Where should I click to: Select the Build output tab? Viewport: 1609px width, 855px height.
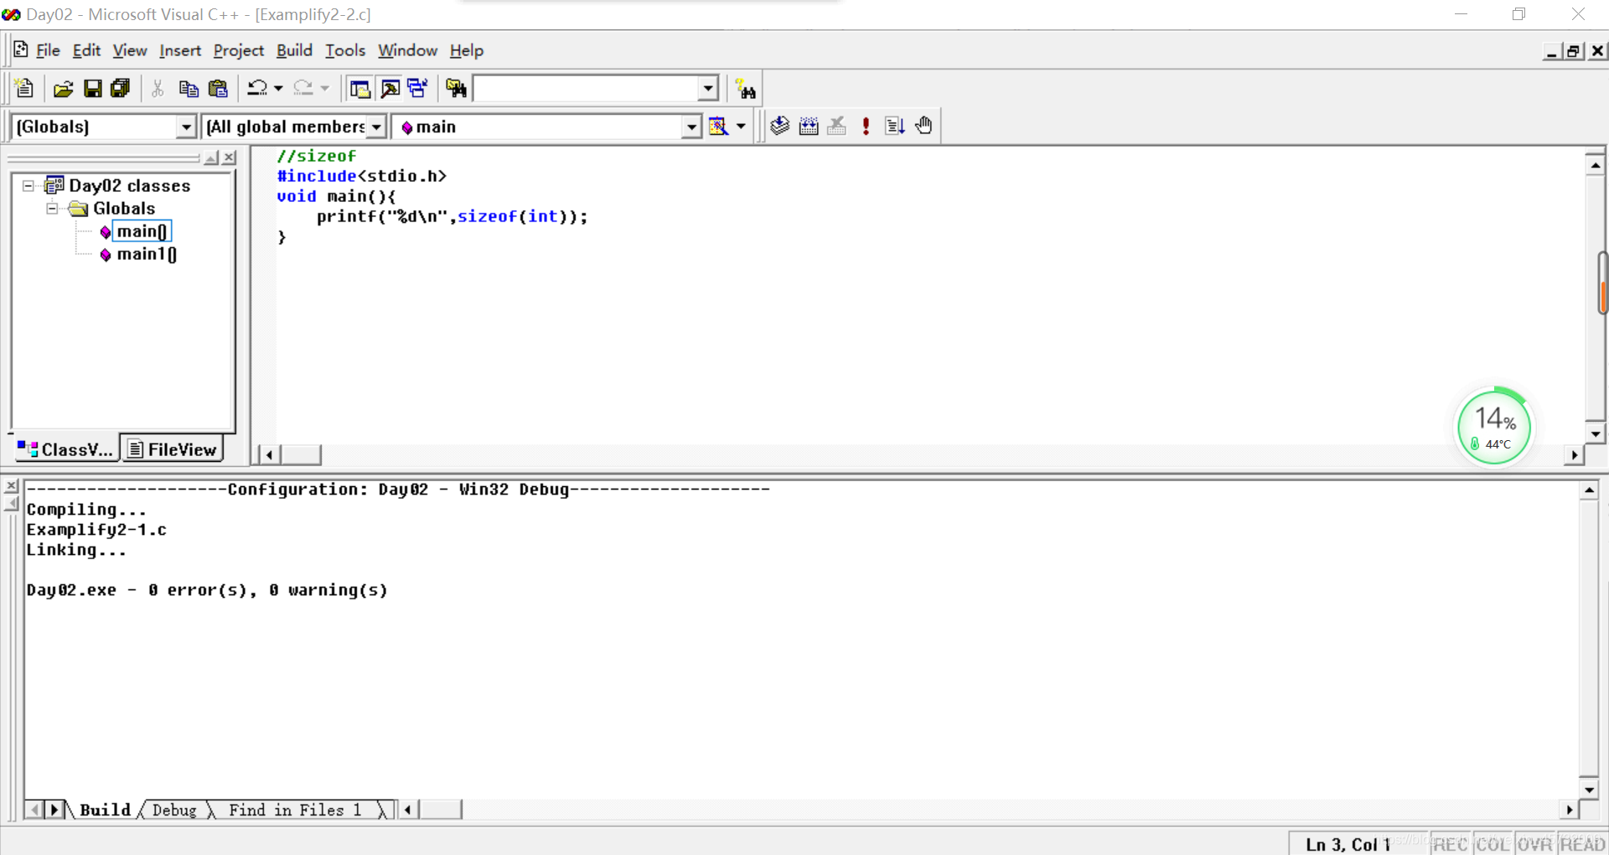(105, 810)
